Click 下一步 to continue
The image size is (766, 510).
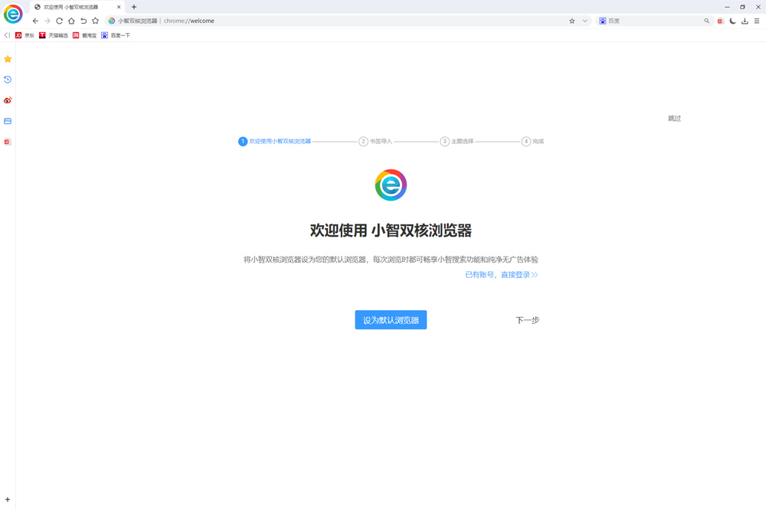pos(528,320)
